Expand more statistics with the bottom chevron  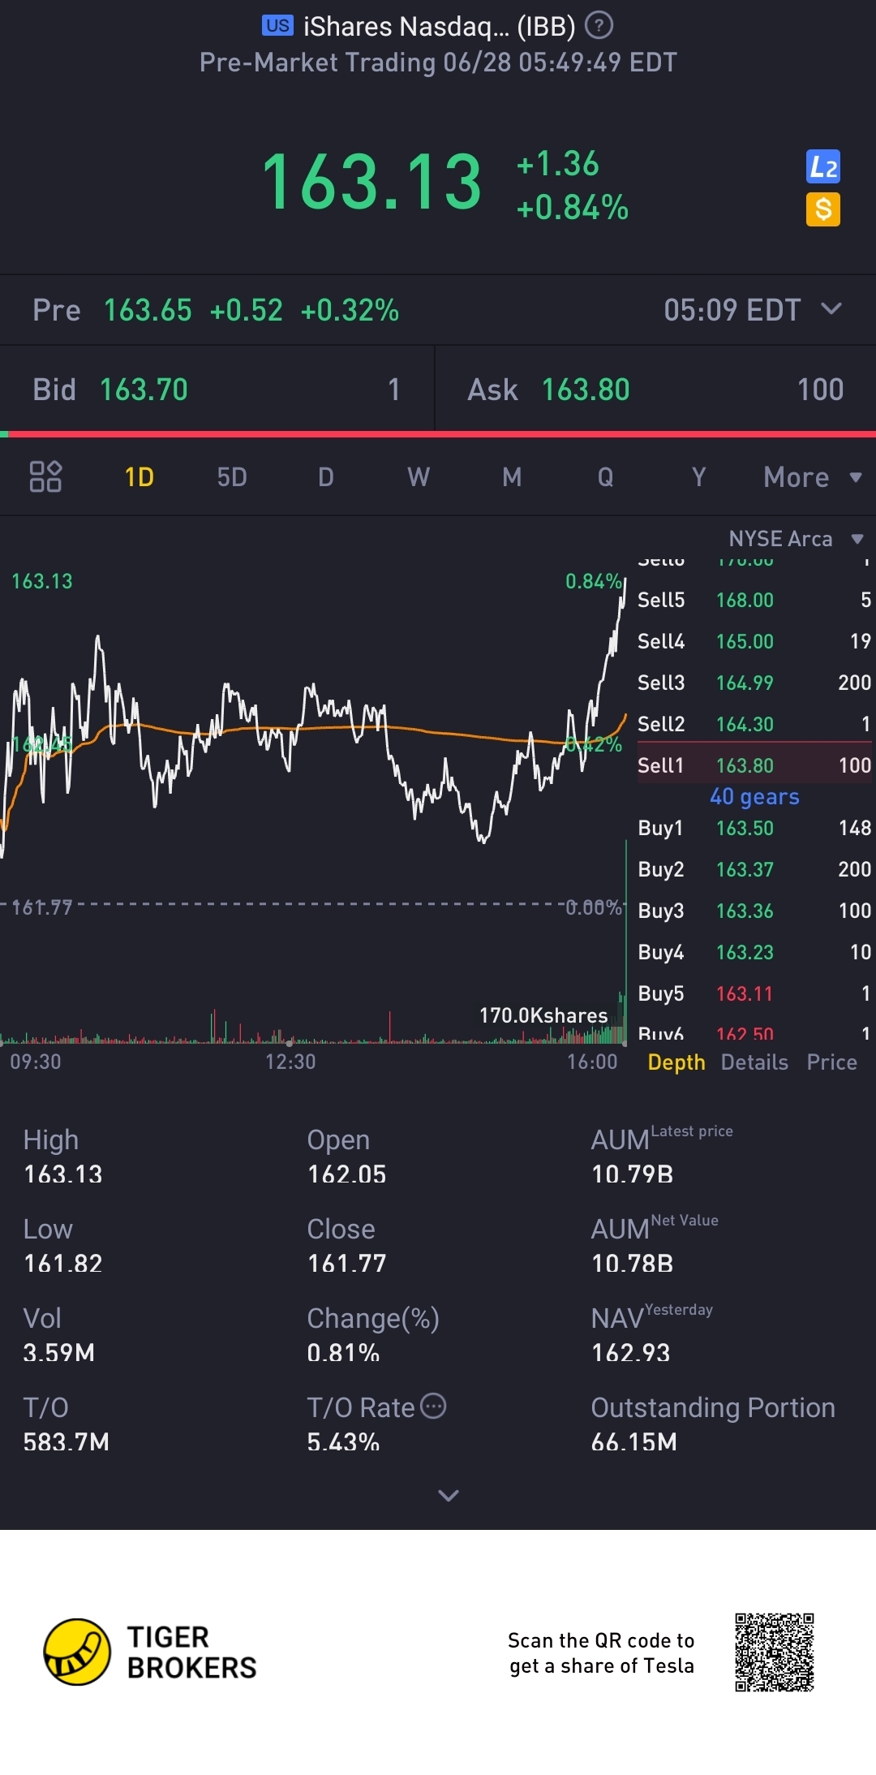point(448,1495)
